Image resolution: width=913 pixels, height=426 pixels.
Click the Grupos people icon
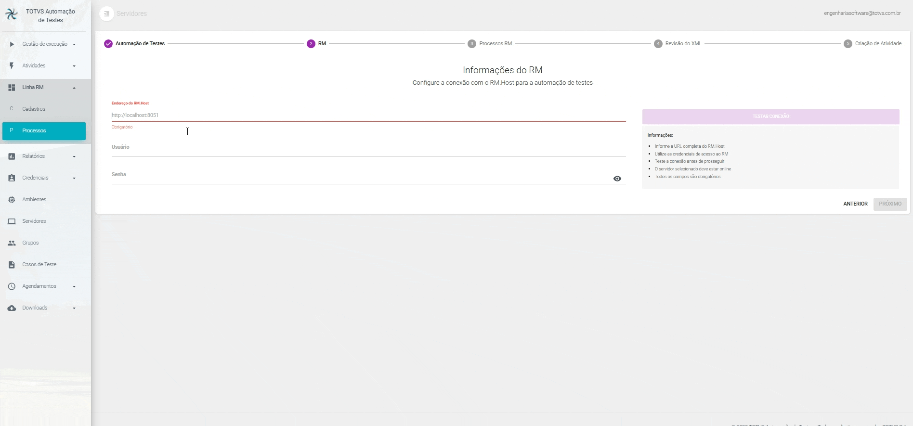coord(12,243)
